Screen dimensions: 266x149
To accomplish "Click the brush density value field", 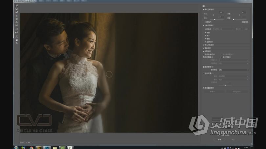I will tap(243, 12).
